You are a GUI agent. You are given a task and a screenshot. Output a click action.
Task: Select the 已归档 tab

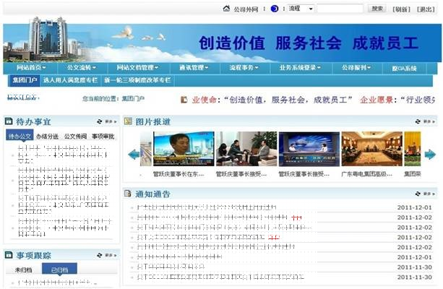point(59,269)
